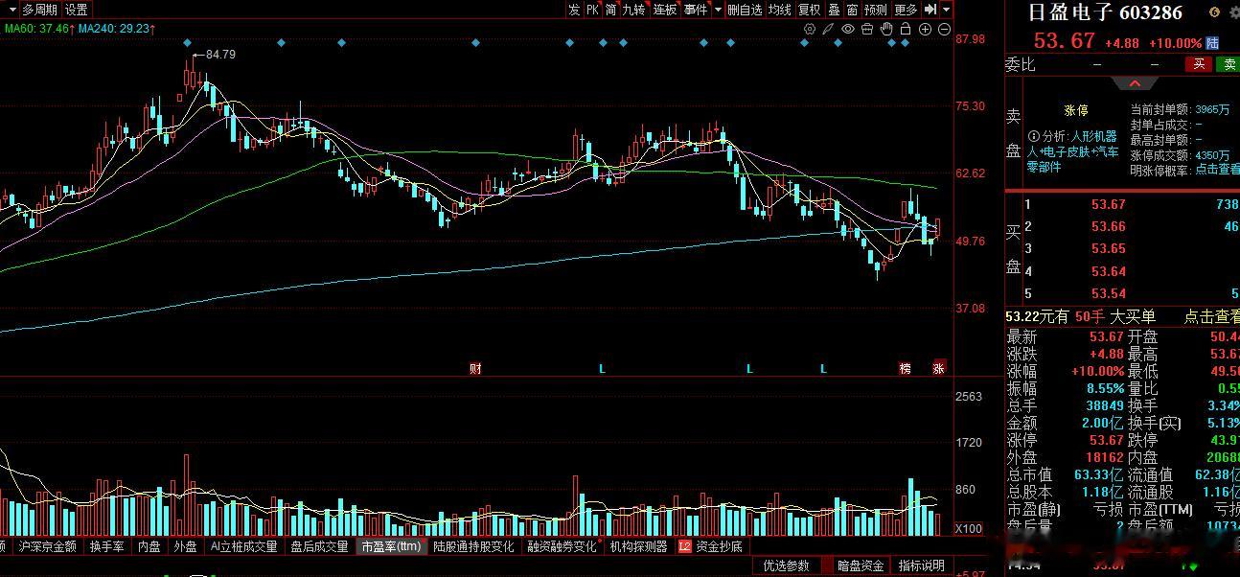
Task: Select the 外盘 indicator tab
Action: (185, 546)
